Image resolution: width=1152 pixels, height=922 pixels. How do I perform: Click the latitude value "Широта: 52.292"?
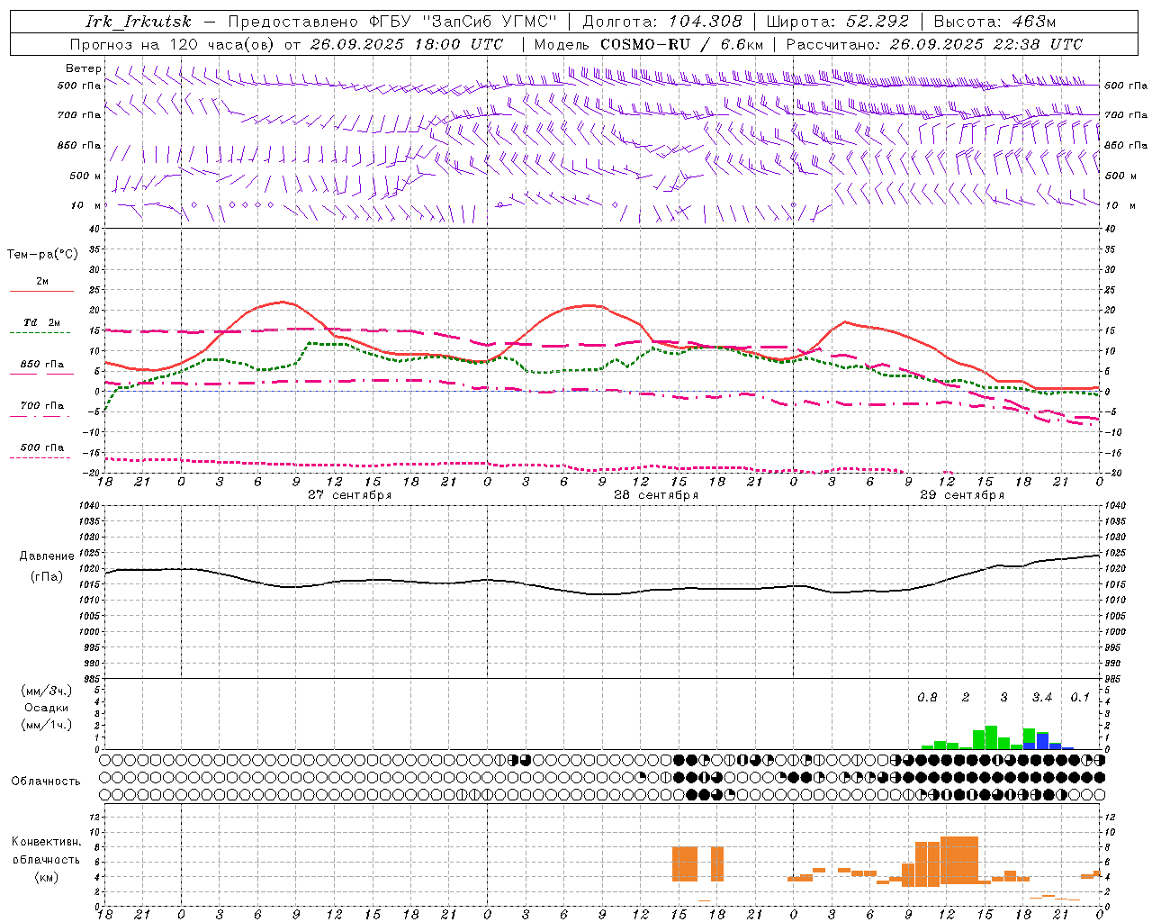click(x=838, y=22)
